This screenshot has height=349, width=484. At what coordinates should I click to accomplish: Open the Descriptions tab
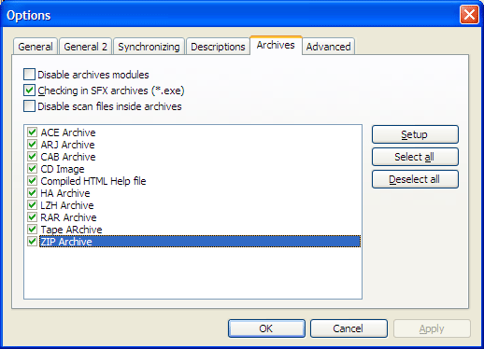pos(218,47)
